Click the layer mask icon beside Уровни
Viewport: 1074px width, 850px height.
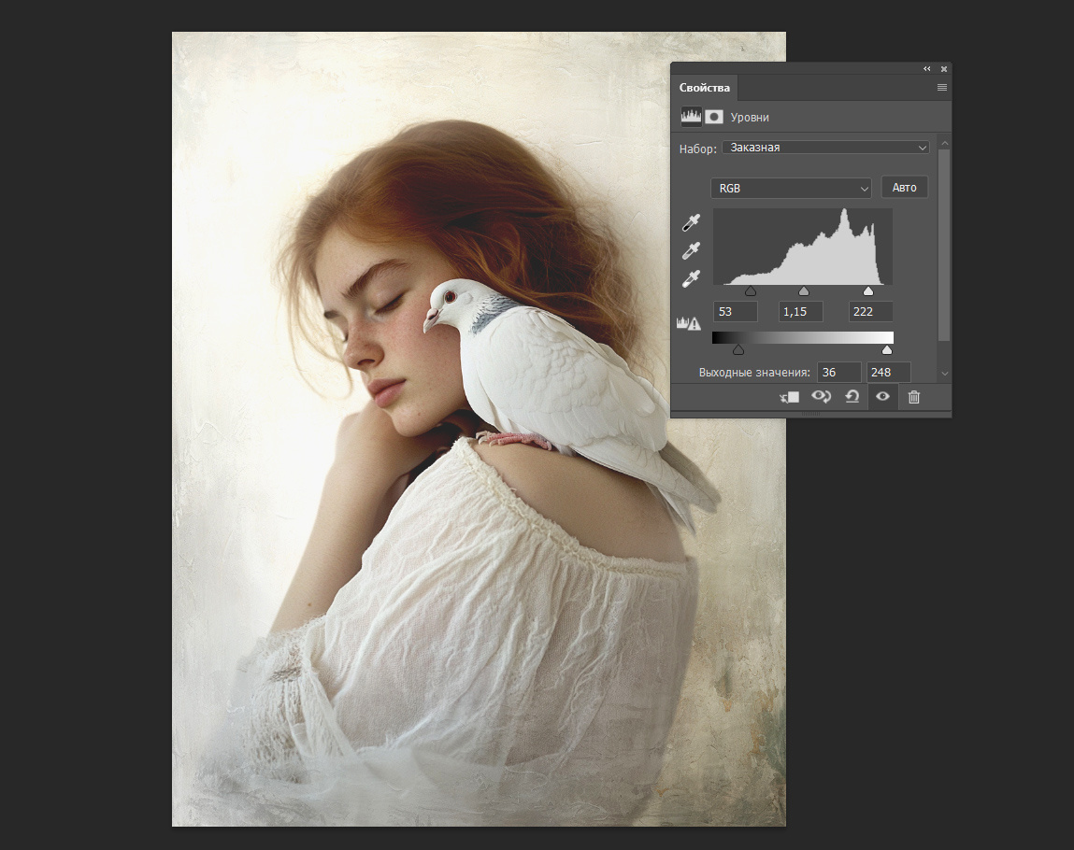coord(714,117)
